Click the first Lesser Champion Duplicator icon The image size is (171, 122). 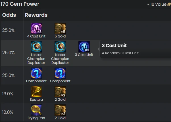pyautogui.click(x=36, y=47)
